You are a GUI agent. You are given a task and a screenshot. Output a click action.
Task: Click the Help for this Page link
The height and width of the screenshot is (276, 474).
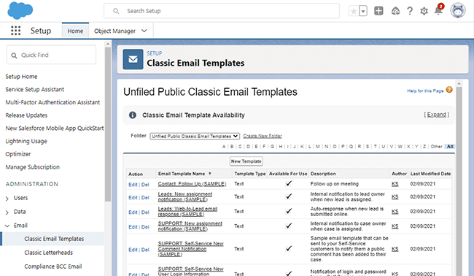[x=425, y=91]
